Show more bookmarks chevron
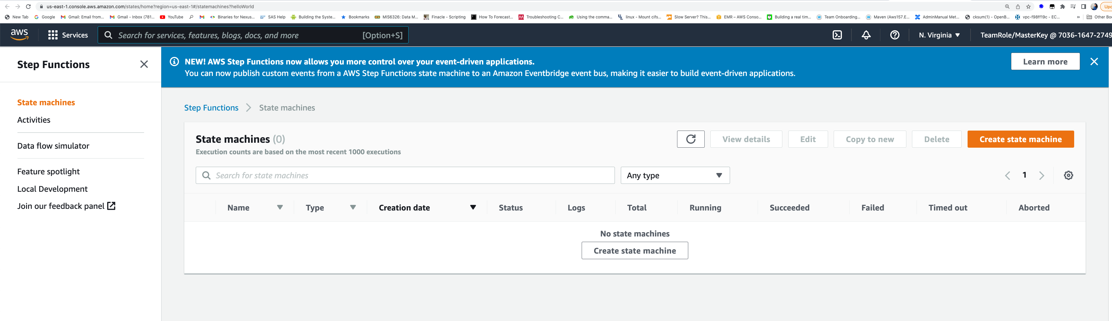This screenshot has width=1112, height=321. [x=1078, y=17]
